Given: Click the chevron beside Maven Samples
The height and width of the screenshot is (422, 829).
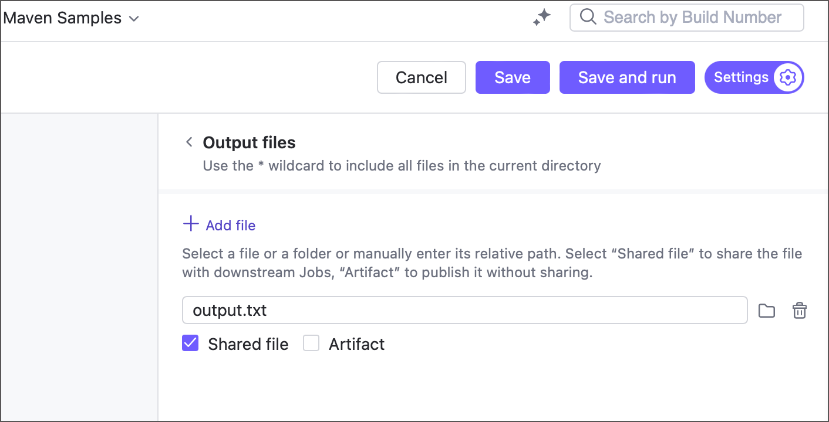Looking at the screenshot, I should [x=133, y=18].
